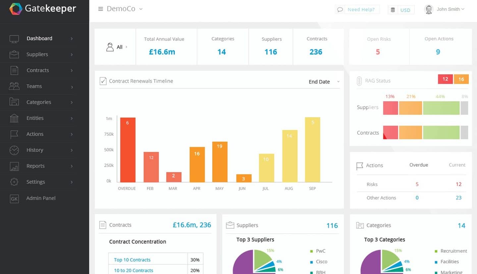Screen dimensions: 477x274
Task: Click the flag icon in Actions panel
Action: coord(359,166)
